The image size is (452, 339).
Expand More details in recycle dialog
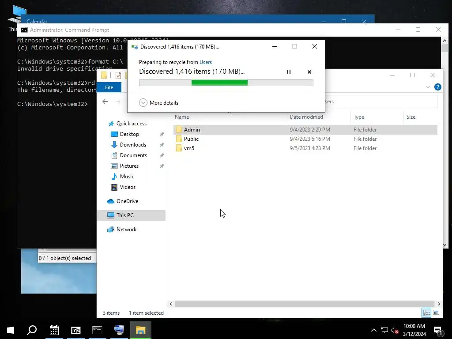point(158,102)
